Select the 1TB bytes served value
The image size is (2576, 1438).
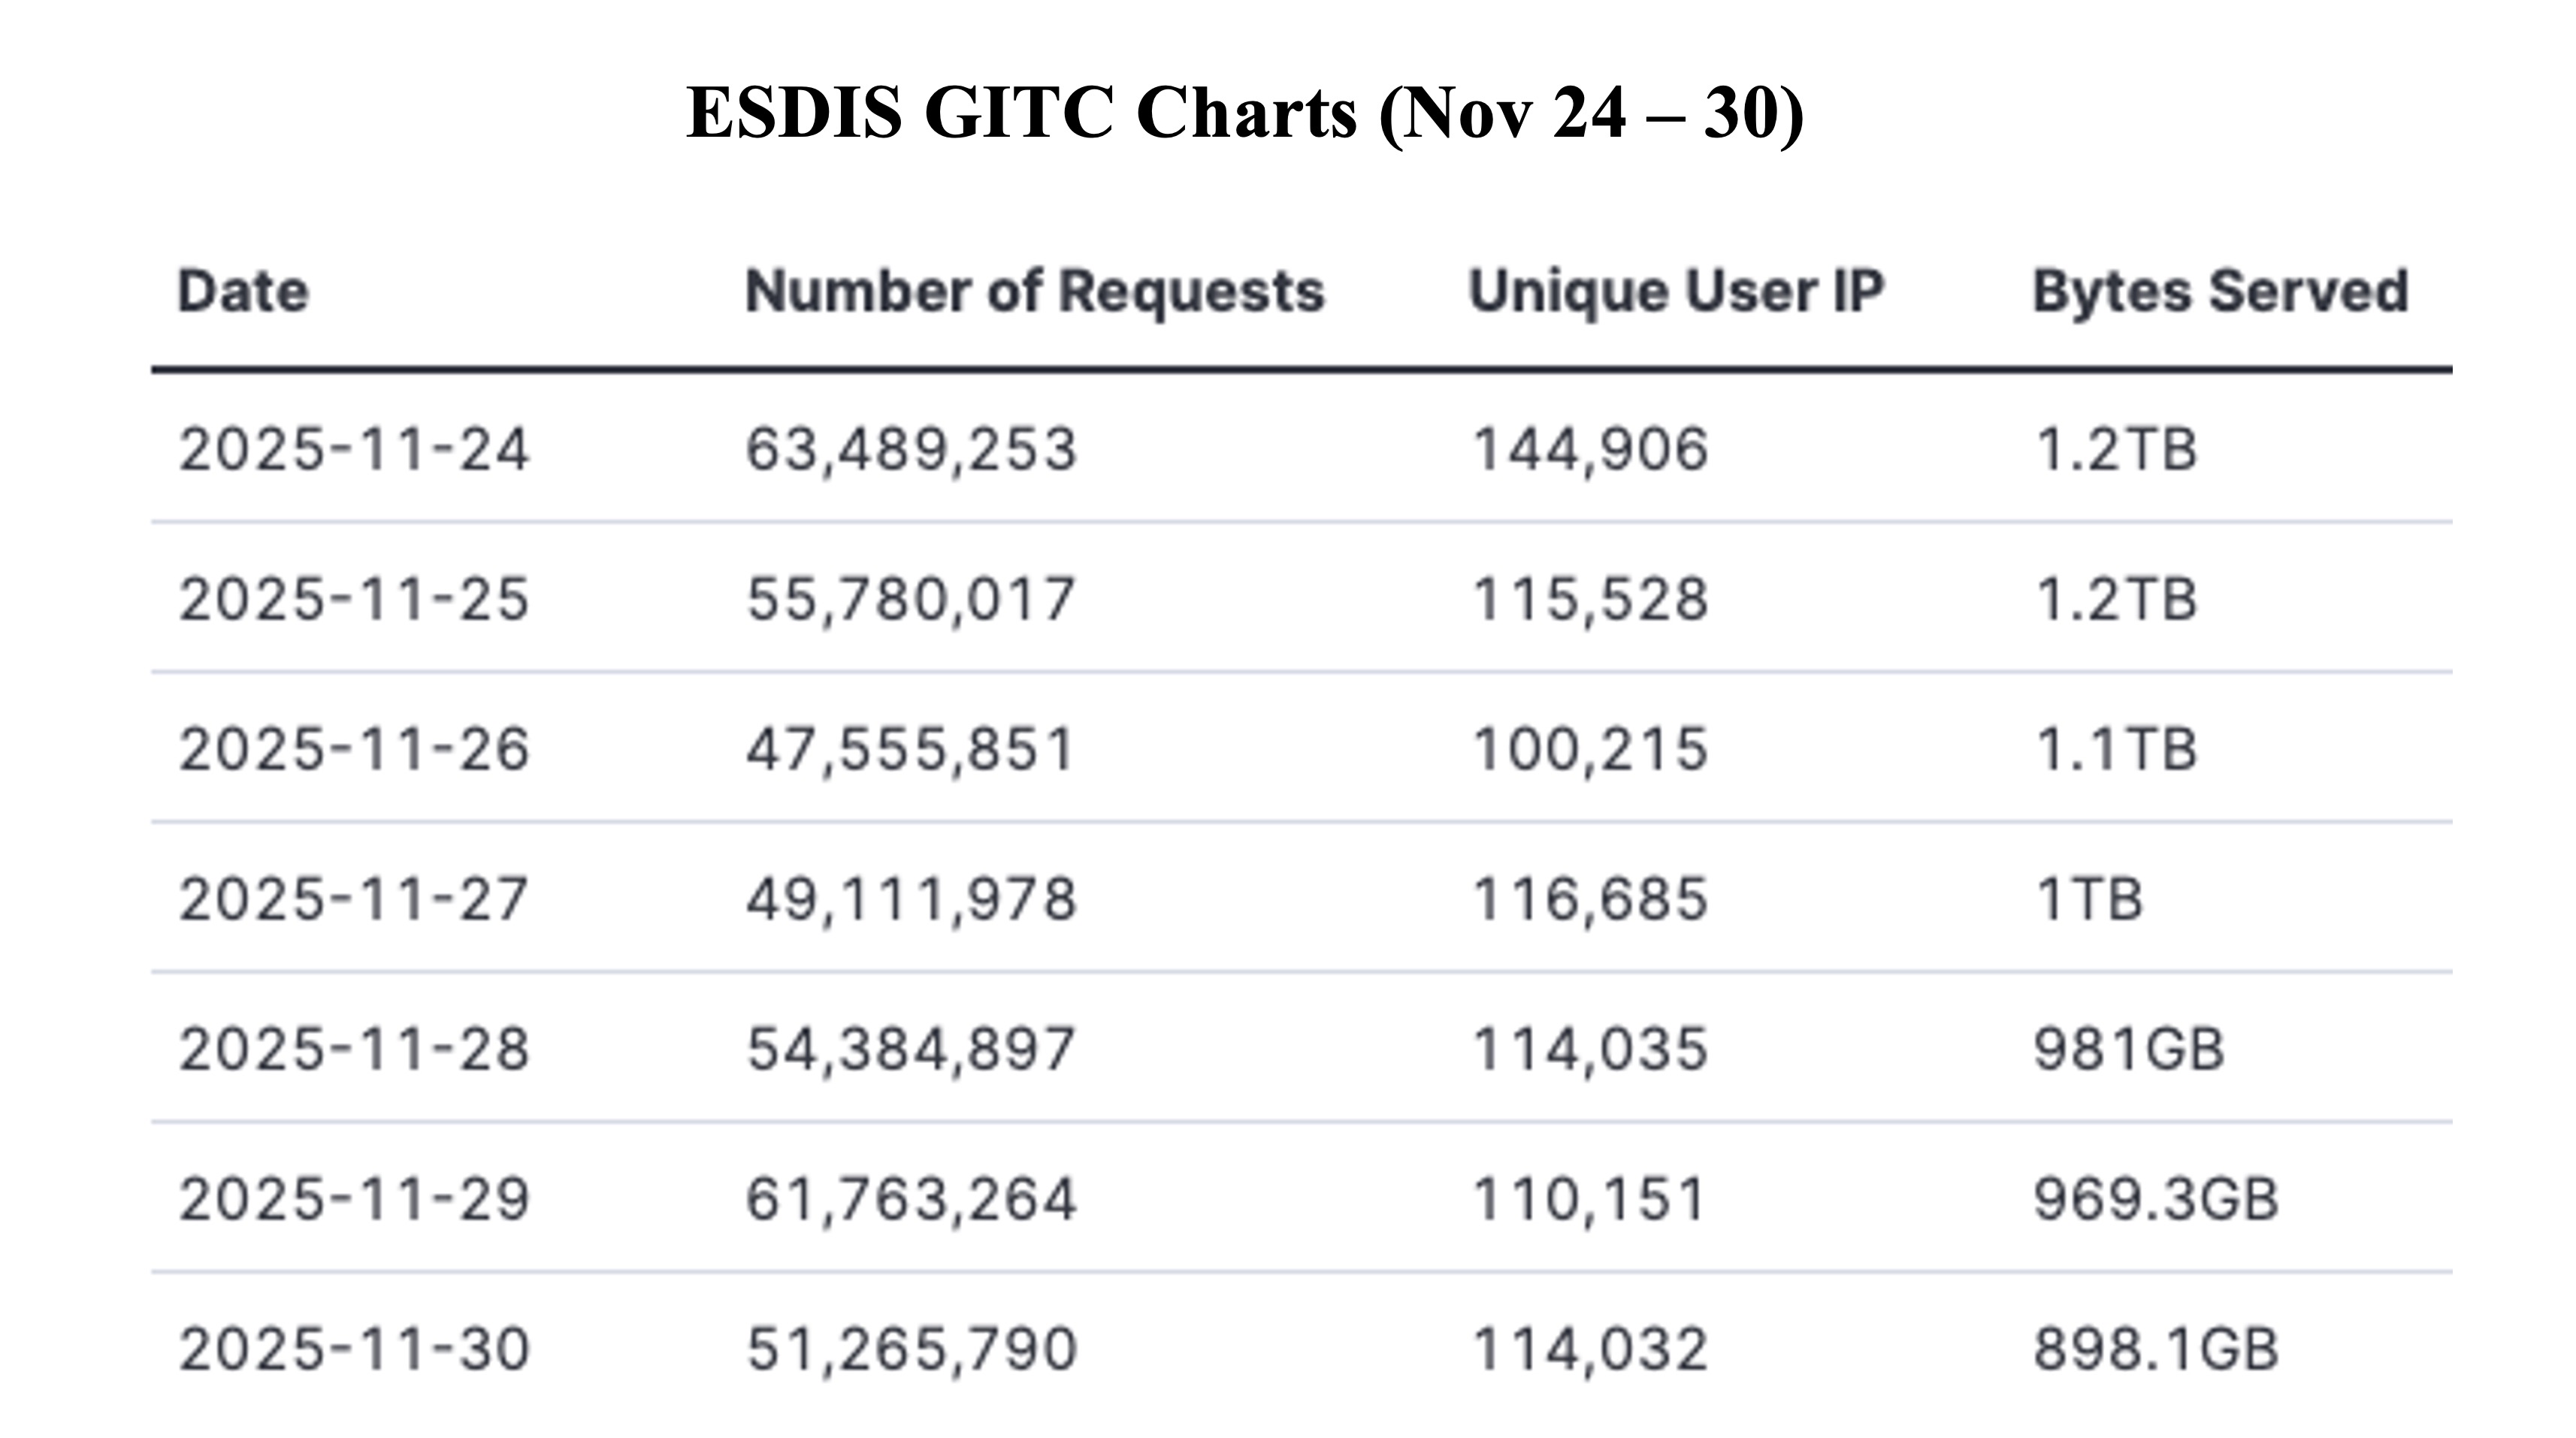pos(2089,898)
